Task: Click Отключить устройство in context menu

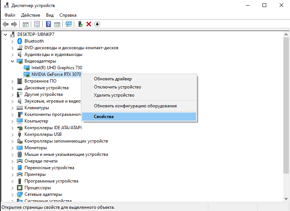Action: pyautogui.click(x=117, y=87)
